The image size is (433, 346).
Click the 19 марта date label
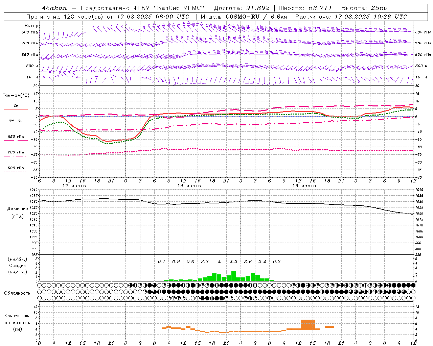click(304, 186)
